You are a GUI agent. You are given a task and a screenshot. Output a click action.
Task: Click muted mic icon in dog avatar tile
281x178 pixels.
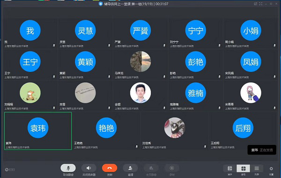click(205, 147)
